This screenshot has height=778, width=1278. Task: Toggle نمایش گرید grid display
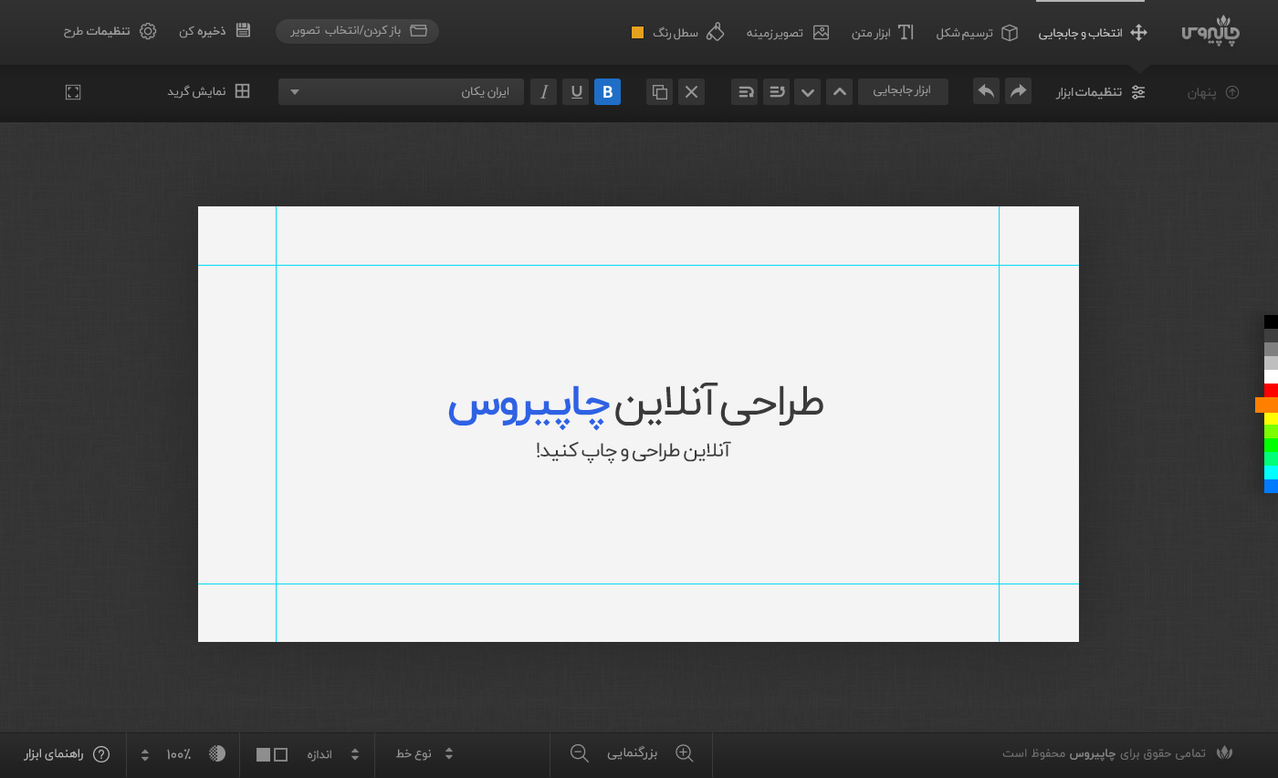(208, 91)
